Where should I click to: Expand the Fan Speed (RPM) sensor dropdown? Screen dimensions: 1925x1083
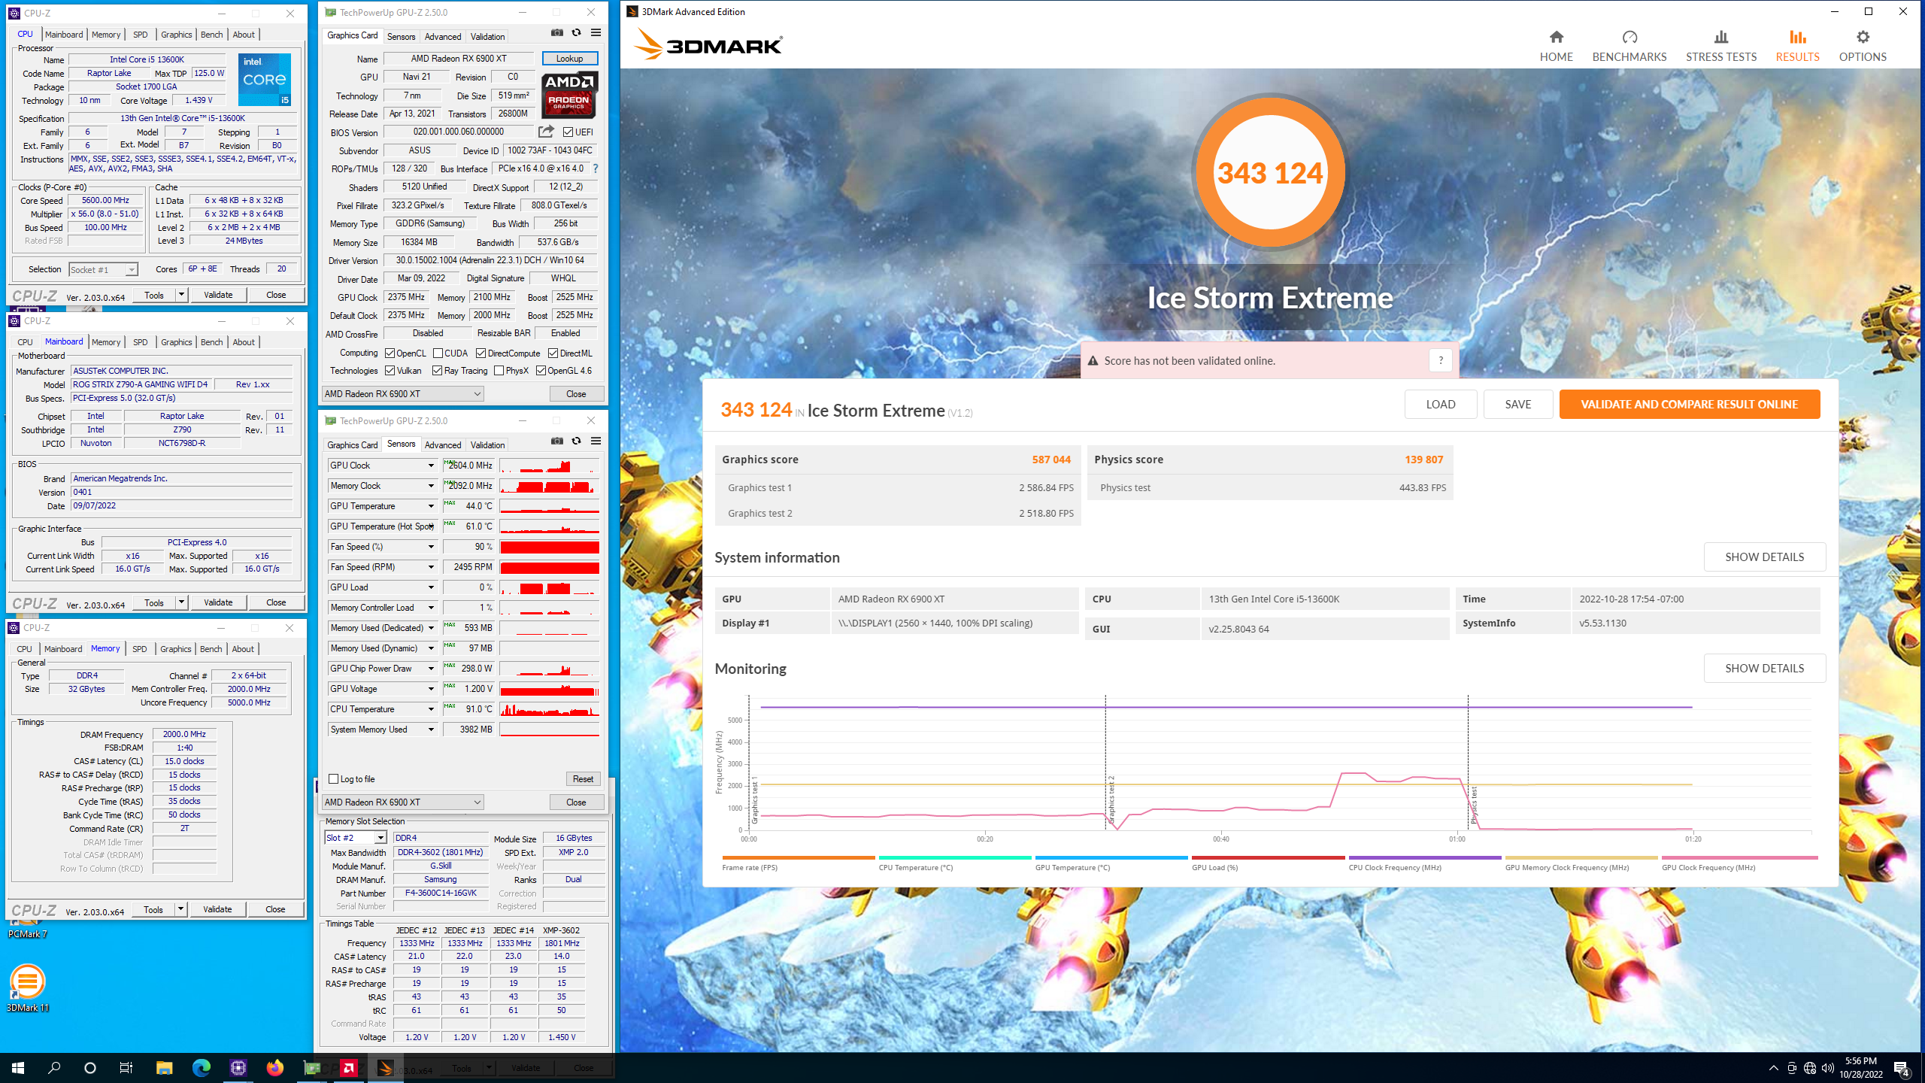[431, 567]
